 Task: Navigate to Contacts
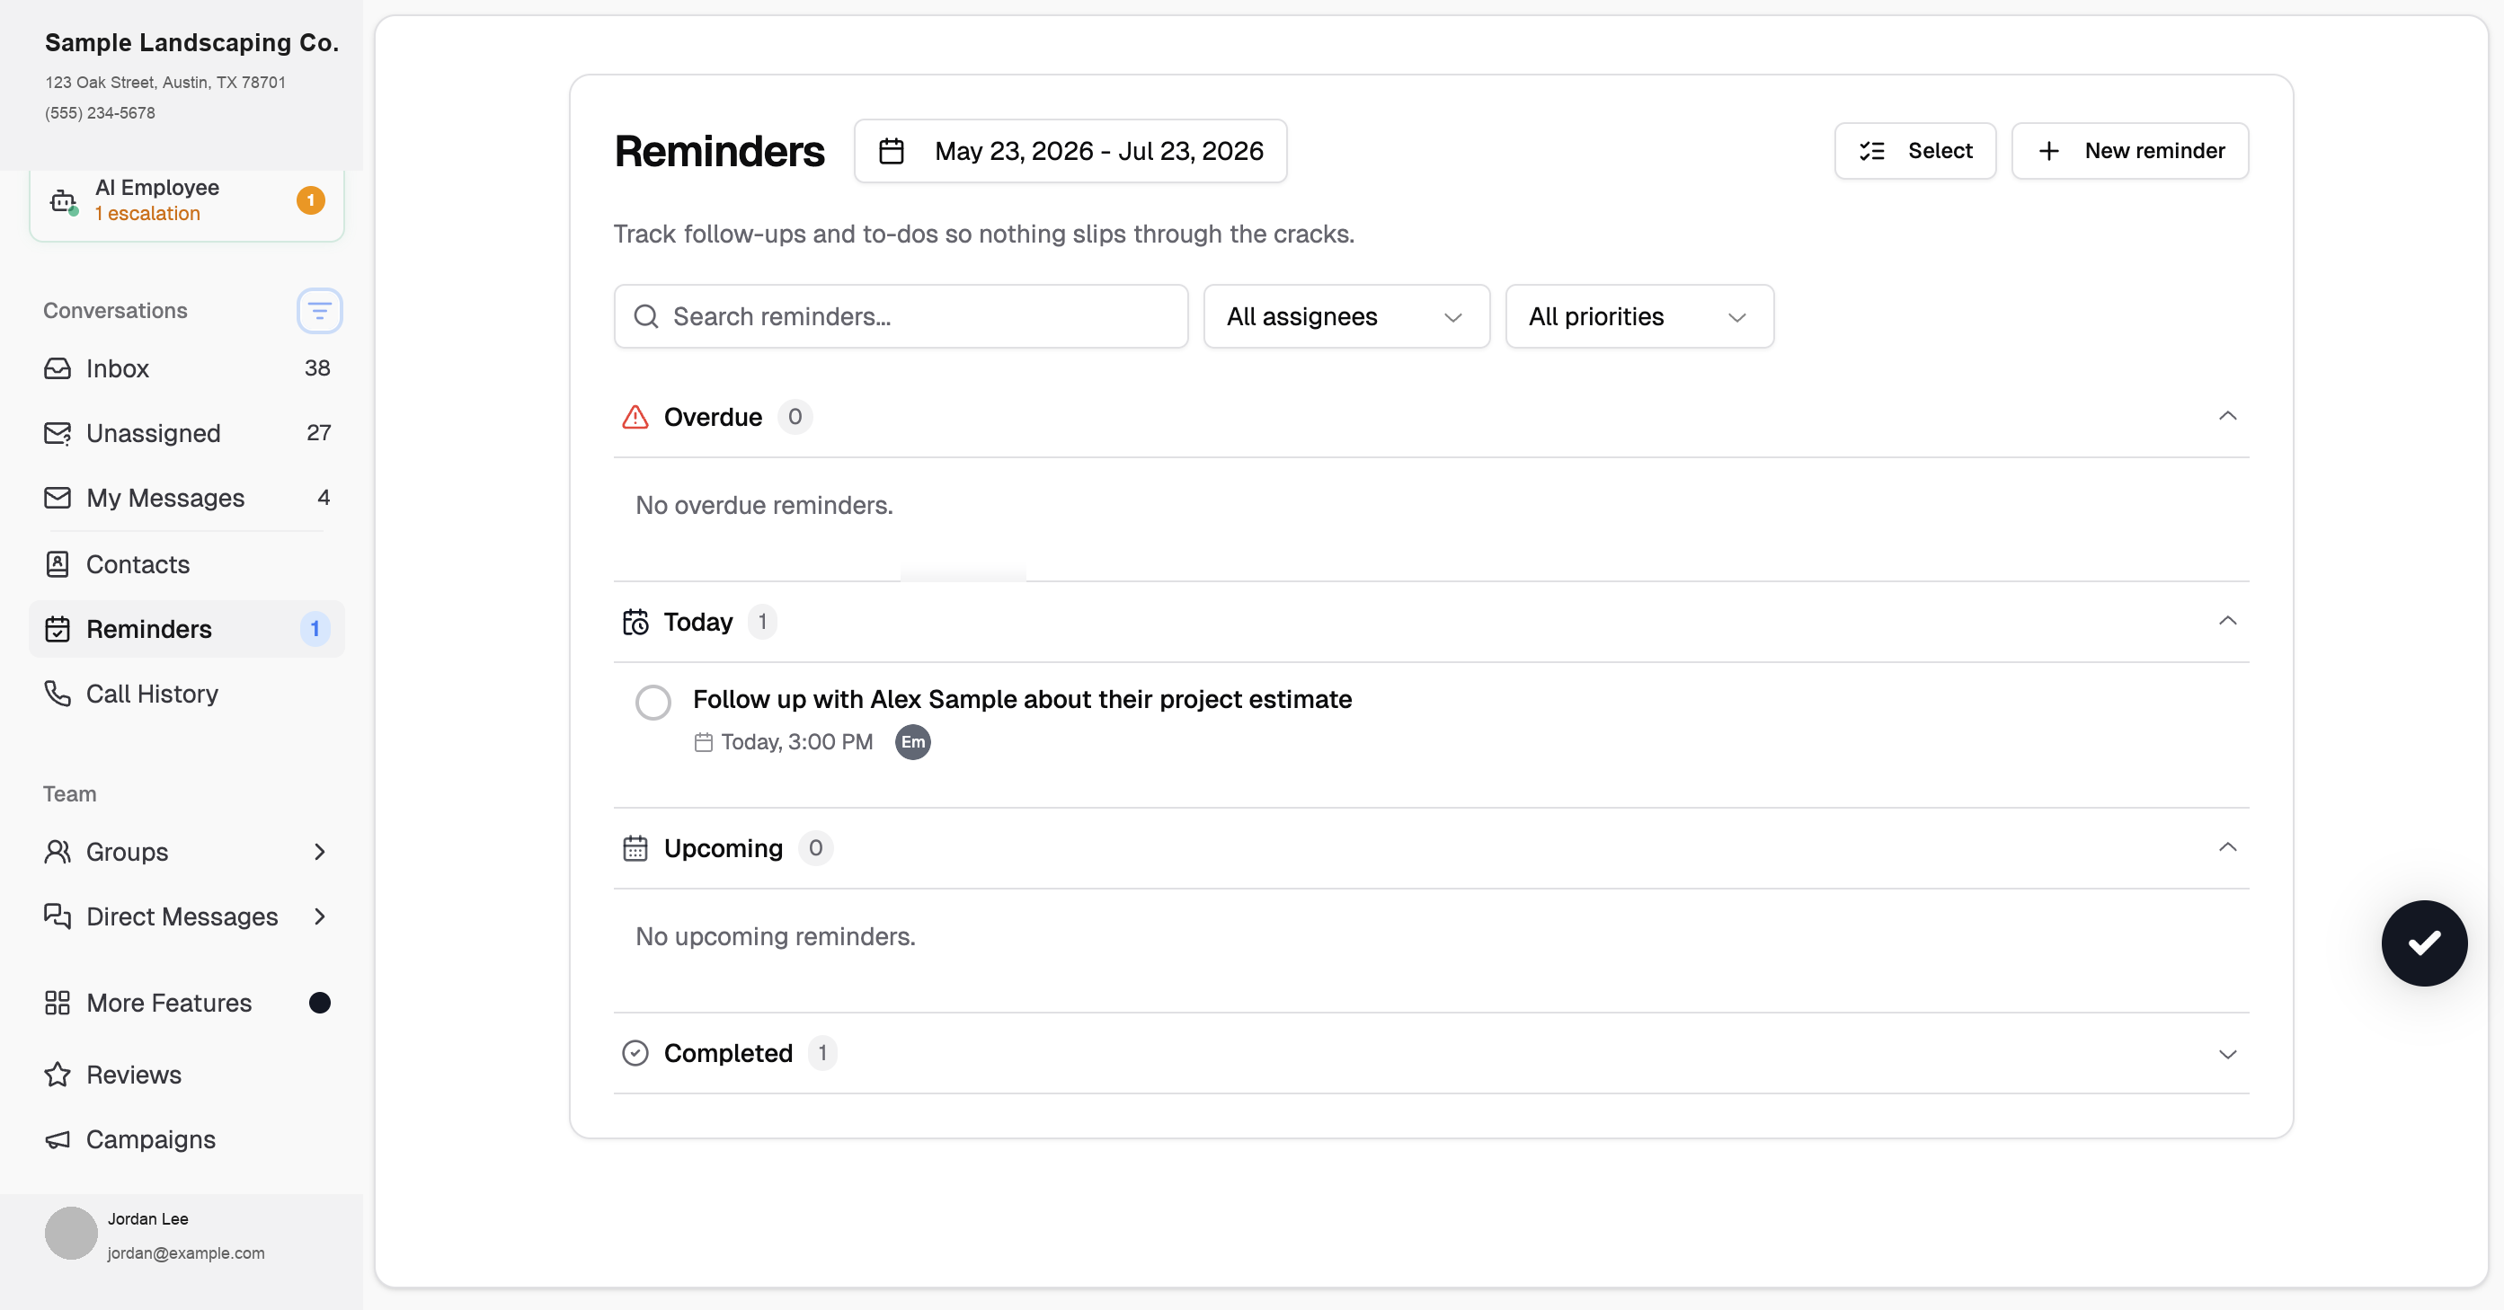click(187, 563)
